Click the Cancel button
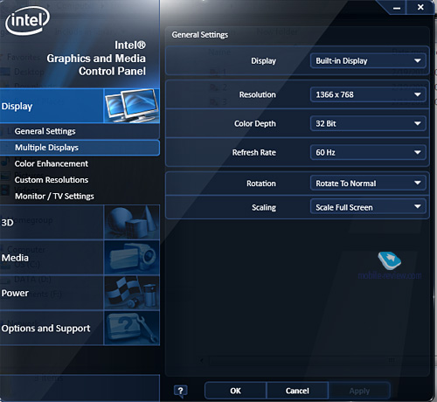Screen dimensions: 437x402 coord(297,391)
